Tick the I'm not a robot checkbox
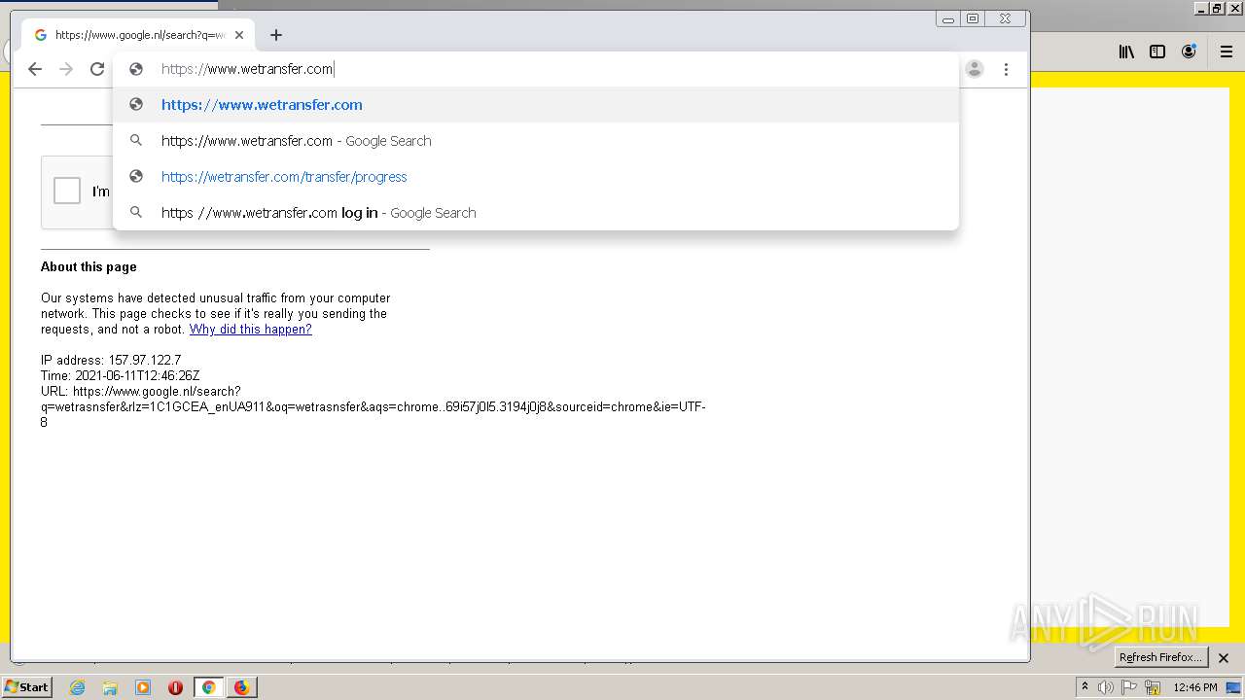Viewport: 1245px width, 700px height. 67,191
